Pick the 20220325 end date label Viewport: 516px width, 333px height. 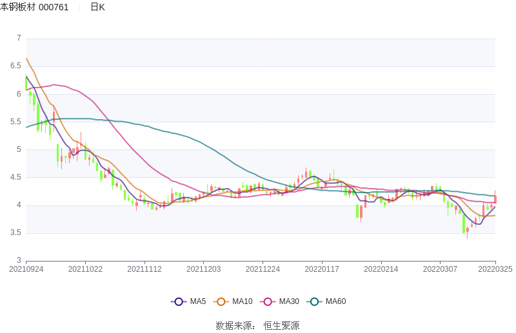click(x=495, y=269)
